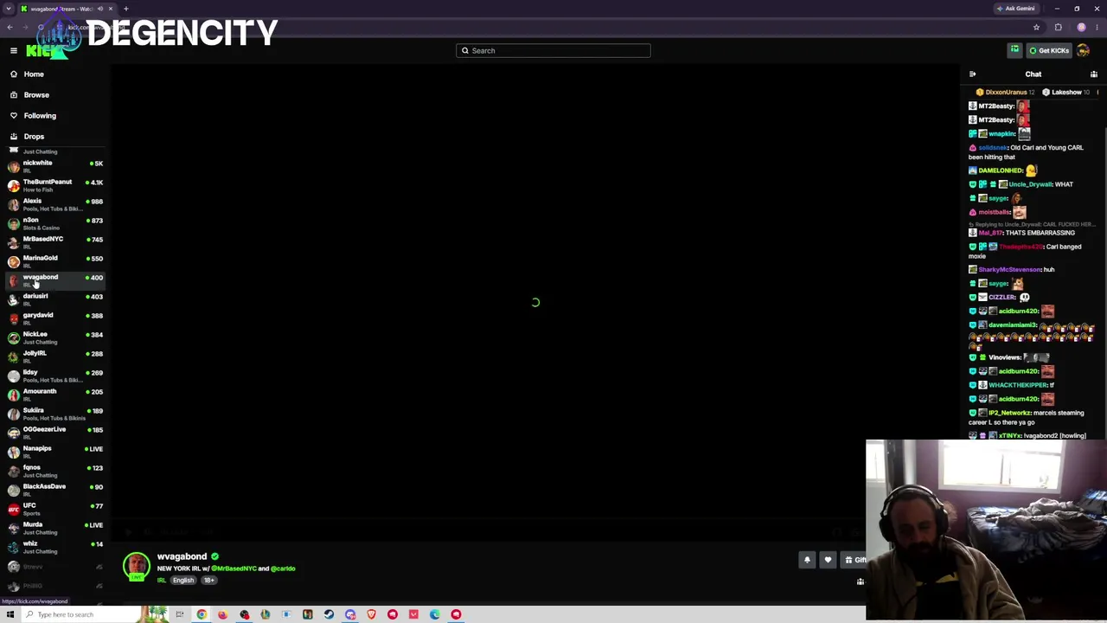Click WHACKTHEKIPPER's username in chat
1107x623 pixels.
pos(1018,385)
